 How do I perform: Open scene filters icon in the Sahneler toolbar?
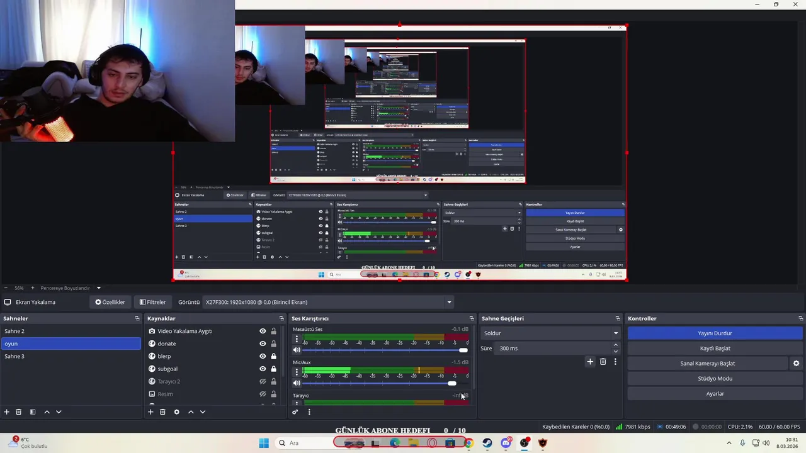33,412
